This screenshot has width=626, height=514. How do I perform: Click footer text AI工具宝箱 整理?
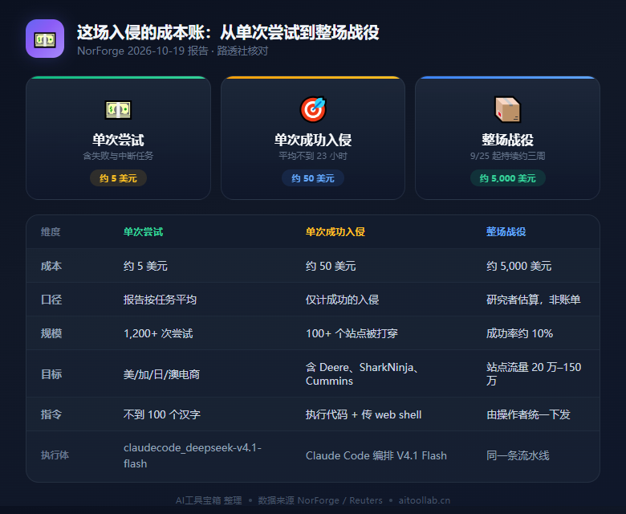209,500
